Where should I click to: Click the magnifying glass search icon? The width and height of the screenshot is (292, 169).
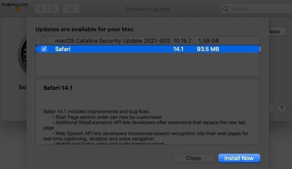[226, 9]
